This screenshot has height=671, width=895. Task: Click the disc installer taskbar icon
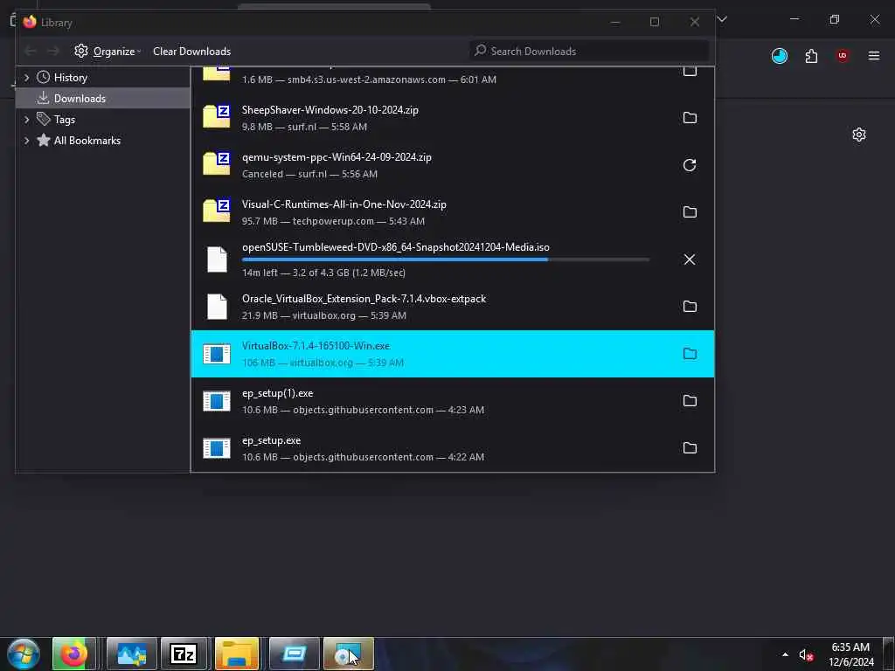(348, 654)
